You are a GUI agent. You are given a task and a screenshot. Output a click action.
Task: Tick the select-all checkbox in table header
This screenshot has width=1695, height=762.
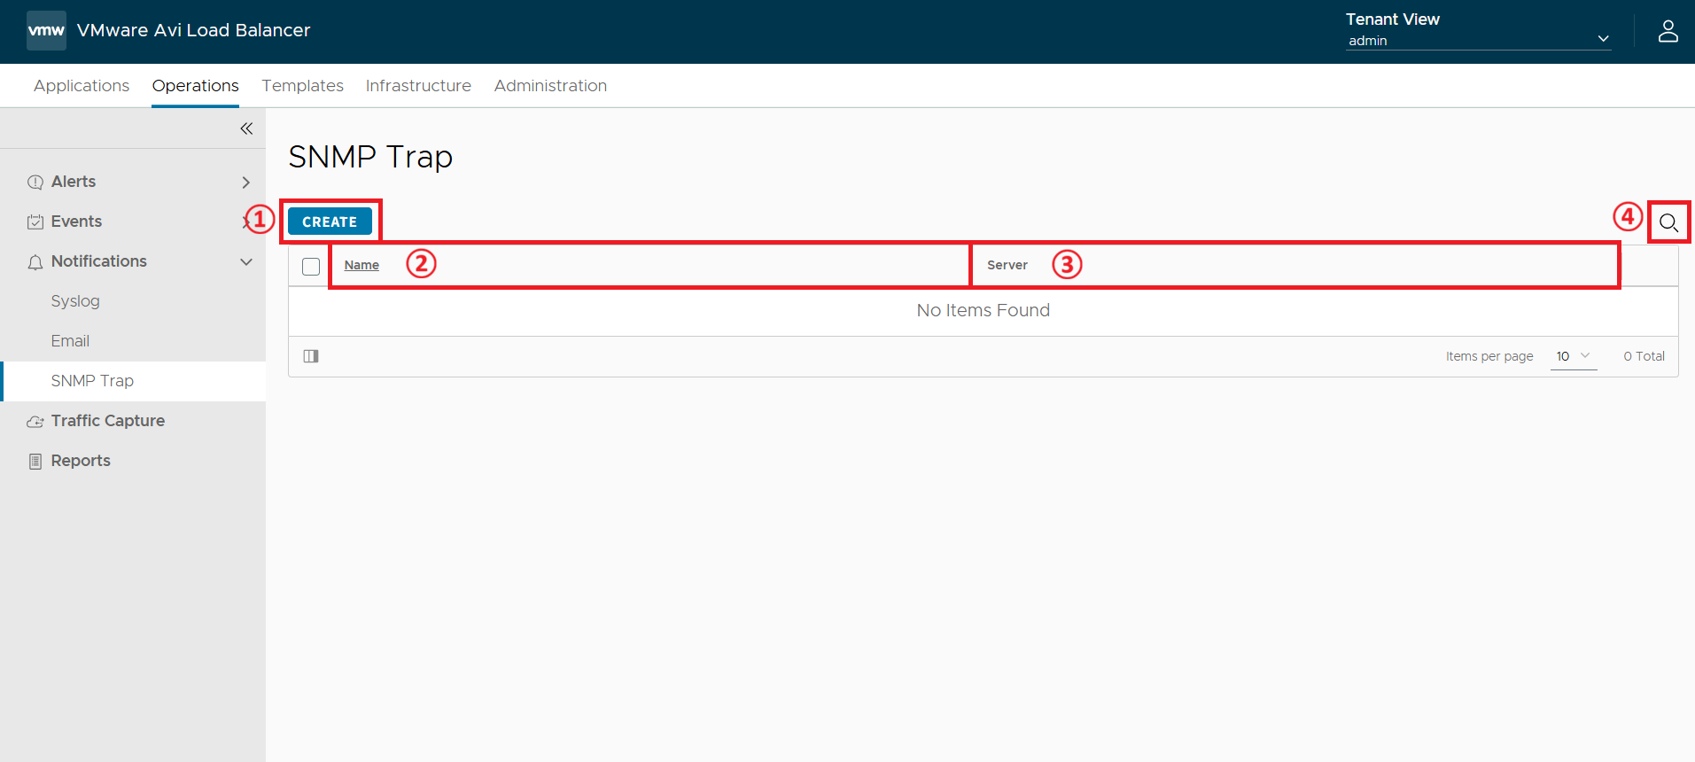tap(311, 266)
